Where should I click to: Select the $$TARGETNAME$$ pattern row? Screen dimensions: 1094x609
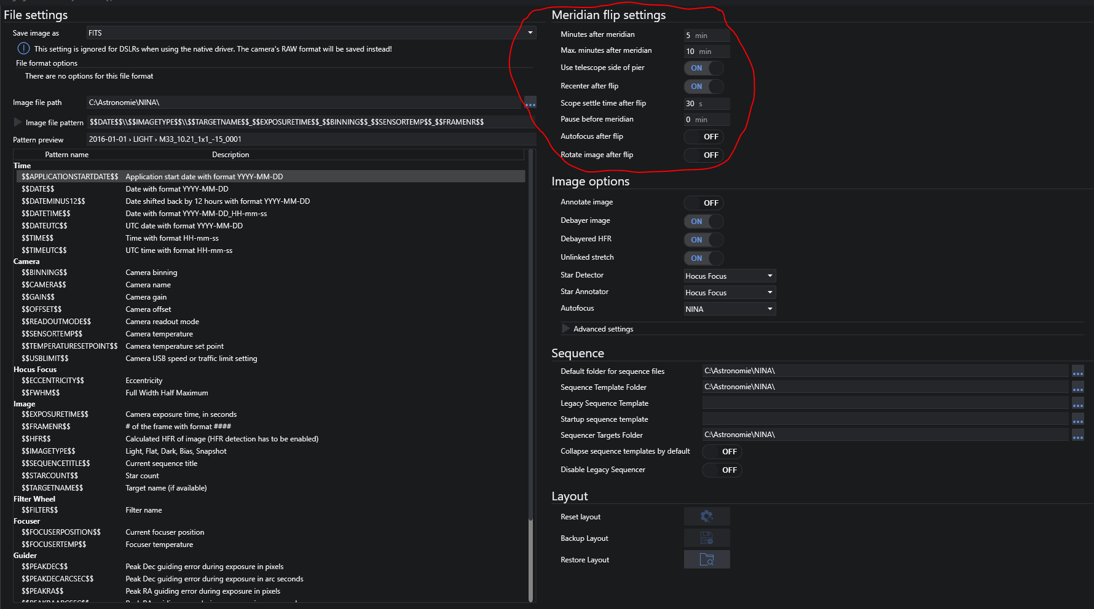(x=52, y=488)
